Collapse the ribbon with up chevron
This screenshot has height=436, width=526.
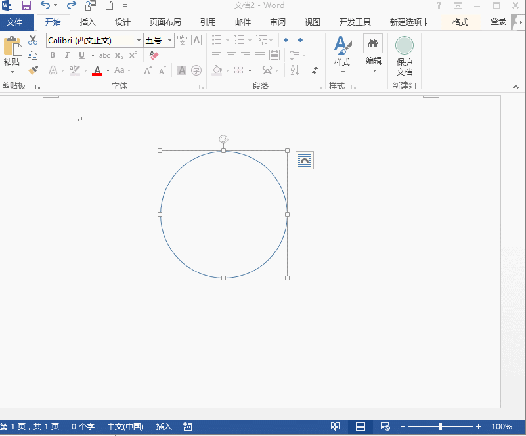pos(515,87)
